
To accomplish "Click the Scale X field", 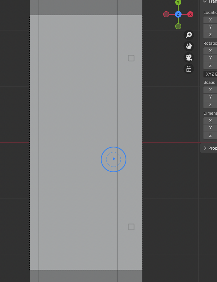I will 210,90.
